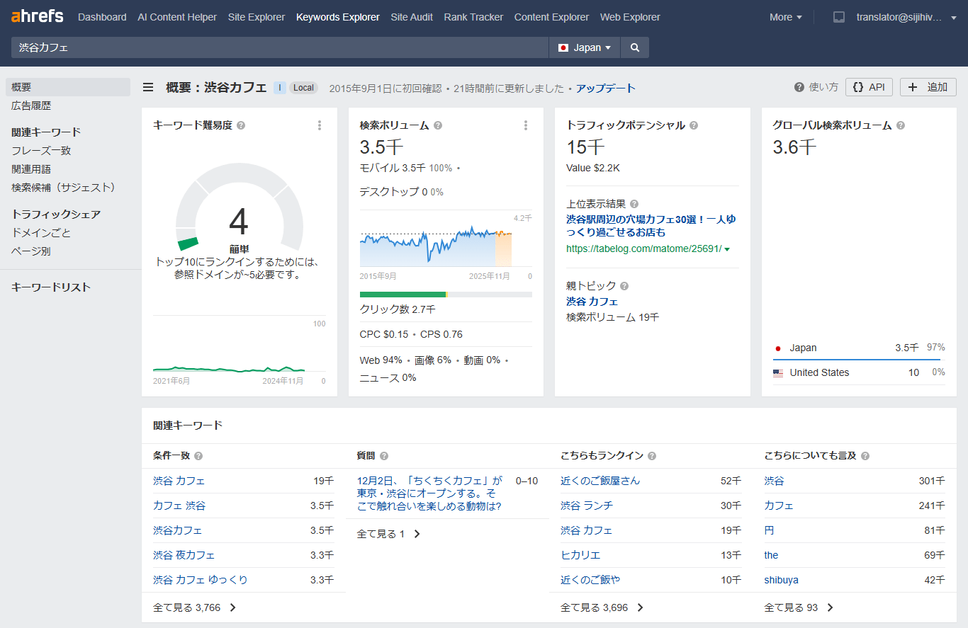968x628 pixels.
Task: Click help icon next to キーワード難易度
Action: (x=241, y=125)
